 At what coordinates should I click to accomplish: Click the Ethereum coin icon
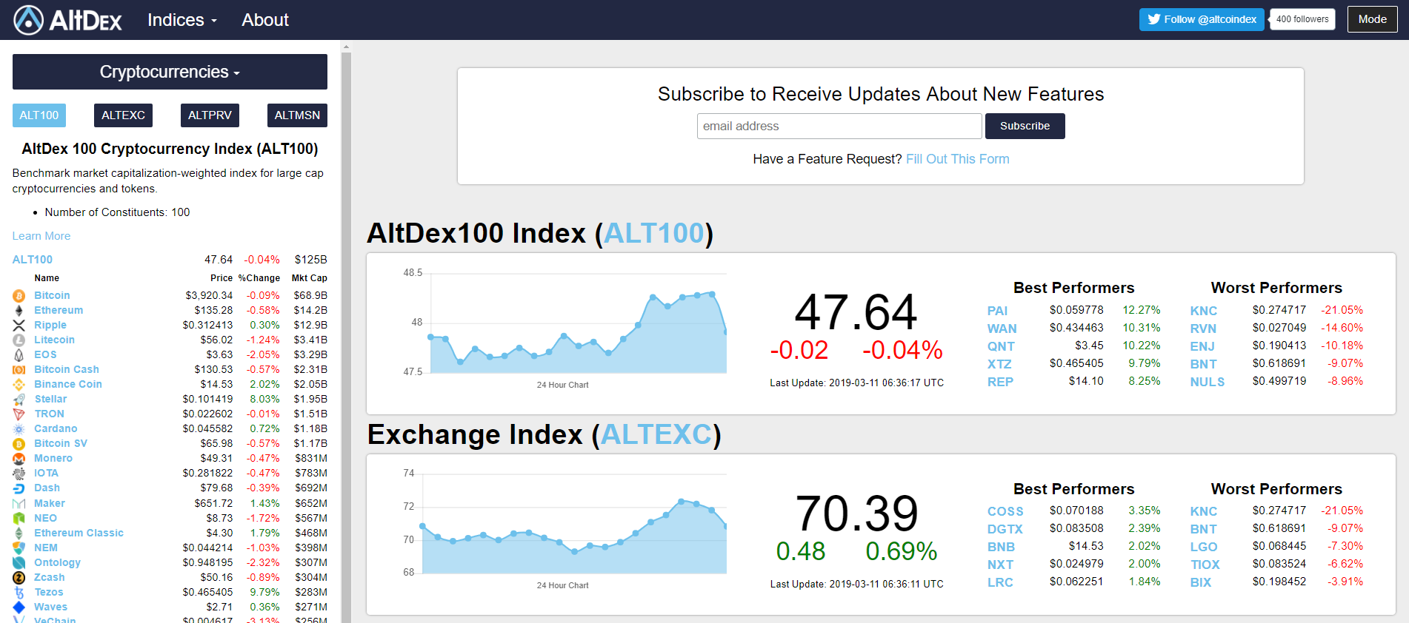[19, 311]
